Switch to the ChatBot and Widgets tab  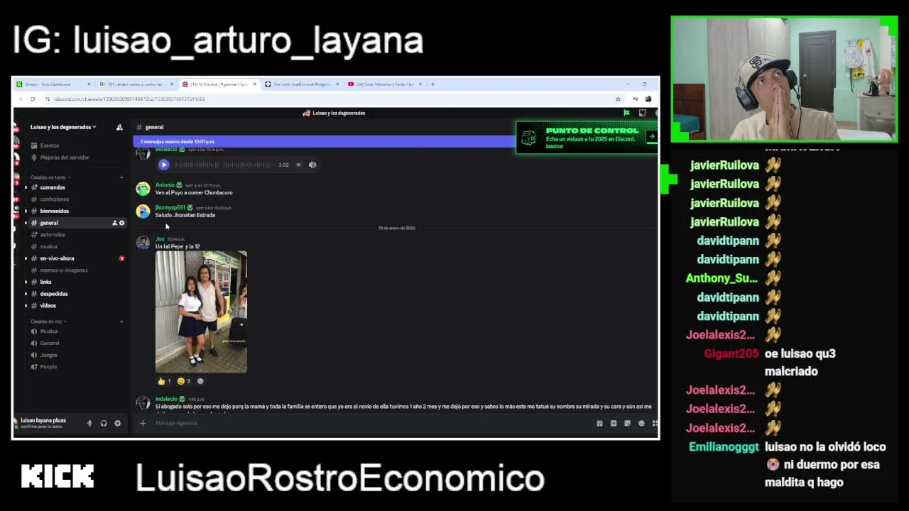[302, 84]
